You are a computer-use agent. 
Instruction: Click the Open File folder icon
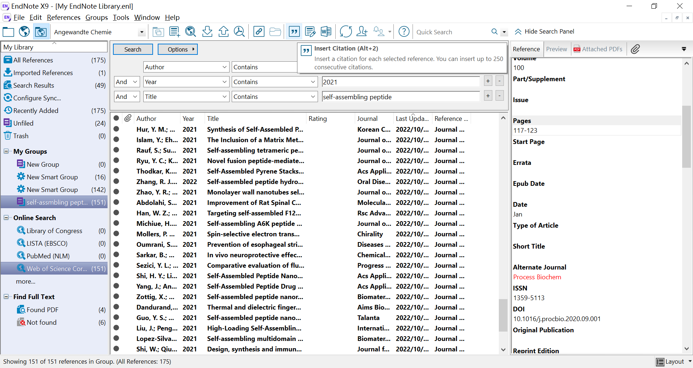pyautogui.click(x=275, y=32)
